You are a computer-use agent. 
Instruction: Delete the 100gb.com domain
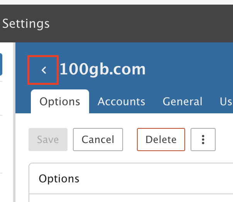pos(161,140)
